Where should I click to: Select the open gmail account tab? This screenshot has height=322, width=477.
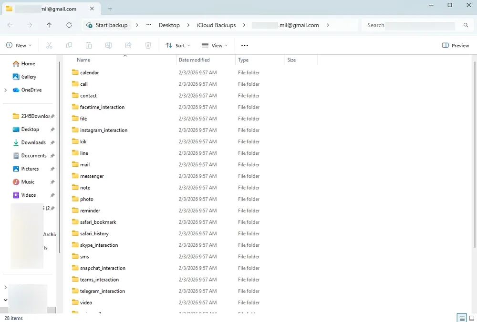tap(48, 9)
